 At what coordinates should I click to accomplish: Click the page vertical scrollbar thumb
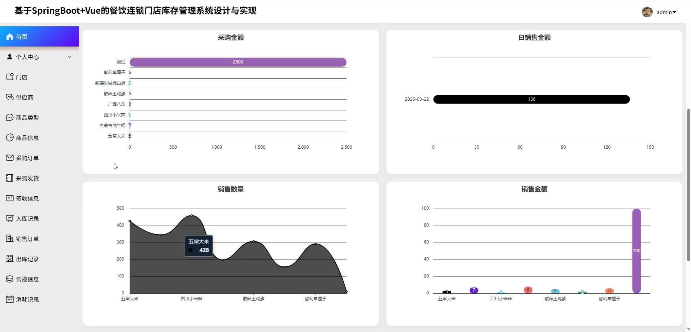tap(688, 185)
